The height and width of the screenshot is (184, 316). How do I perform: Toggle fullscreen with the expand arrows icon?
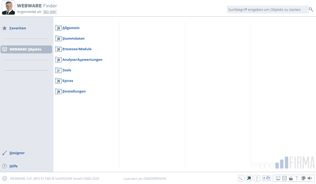click(285, 178)
